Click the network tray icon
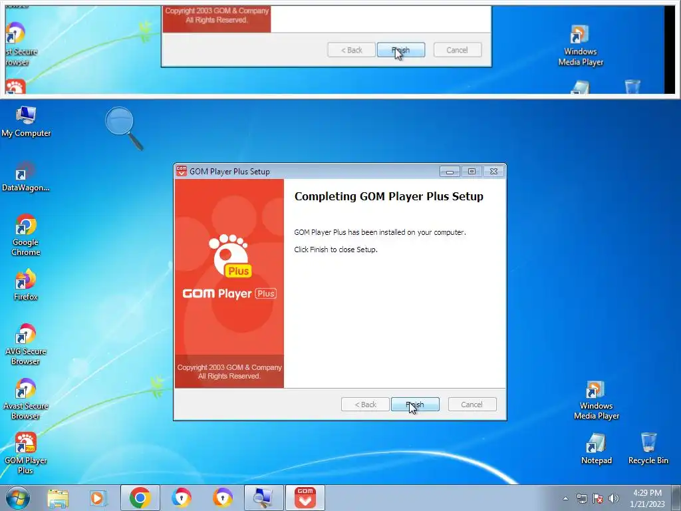This screenshot has height=511, width=681. [581, 498]
